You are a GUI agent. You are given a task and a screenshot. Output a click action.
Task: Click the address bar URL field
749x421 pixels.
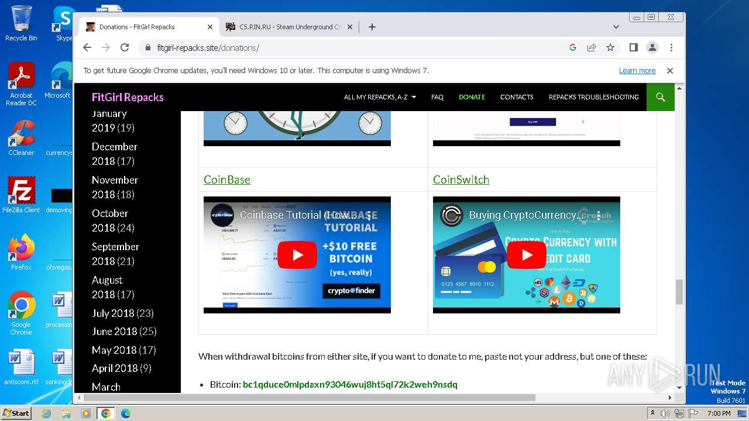click(x=351, y=47)
